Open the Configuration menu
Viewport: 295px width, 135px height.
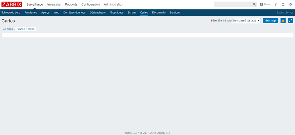coord(90,4)
